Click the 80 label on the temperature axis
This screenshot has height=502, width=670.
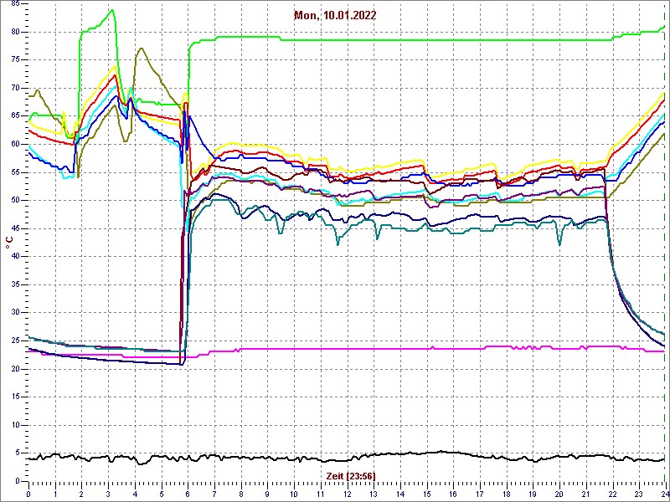(15, 32)
